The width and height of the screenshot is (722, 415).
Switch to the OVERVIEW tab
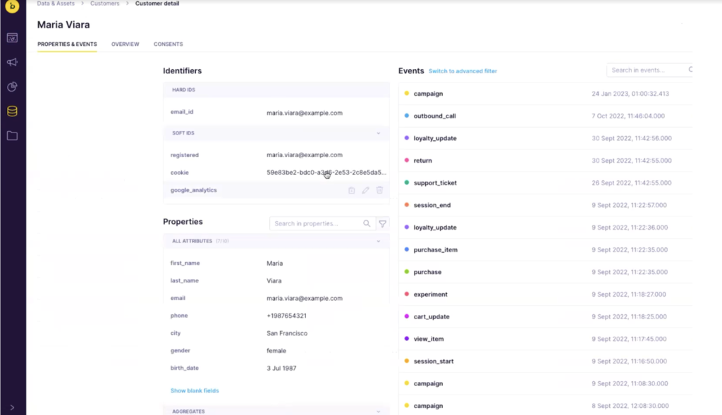[x=125, y=44]
